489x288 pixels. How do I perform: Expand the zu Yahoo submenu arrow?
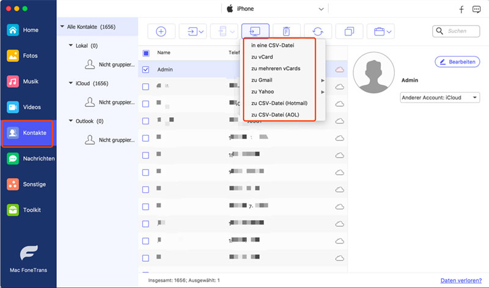323,92
